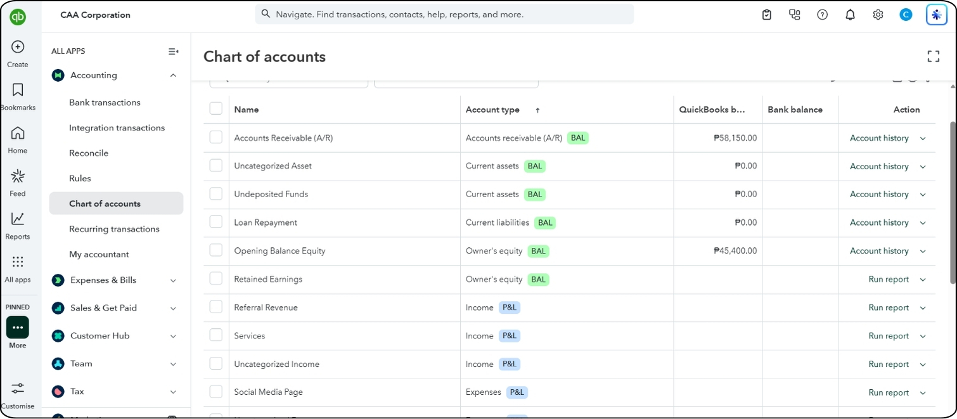This screenshot has width=957, height=419.
Task: Check the Loan Repayment row checkbox
Action: tap(216, 222)
